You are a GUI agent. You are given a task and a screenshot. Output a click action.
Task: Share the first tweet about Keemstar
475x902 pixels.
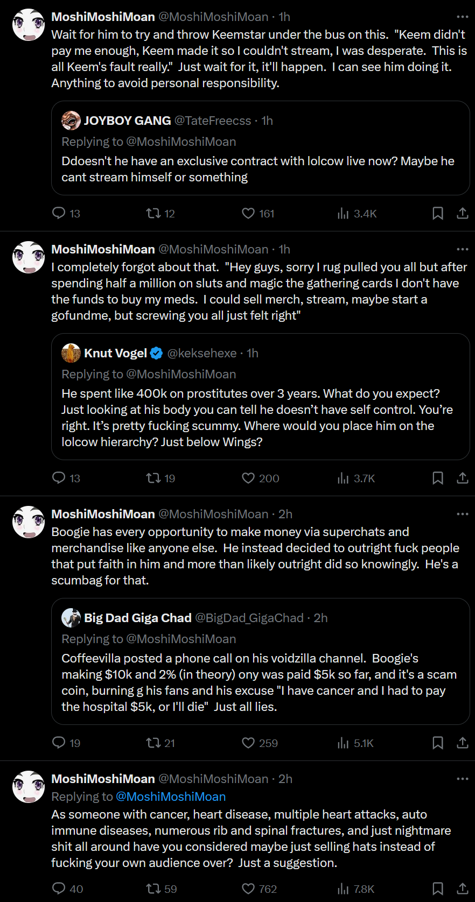pyautogui.click(x=463, y=213)
